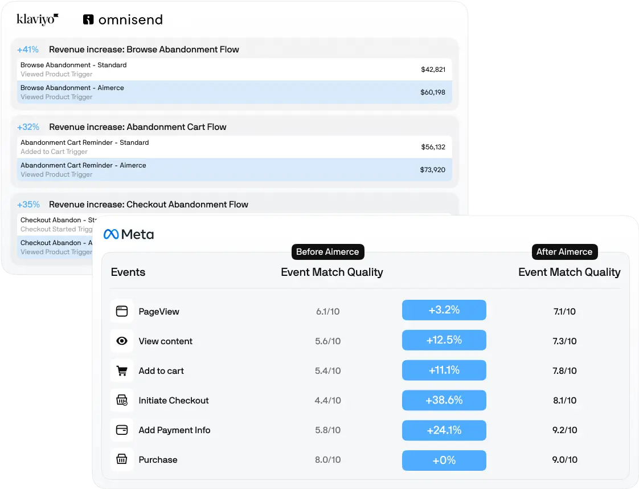Select the Browse Abandonment - Standard row
The image size is (639, 489).
point(234,70)
